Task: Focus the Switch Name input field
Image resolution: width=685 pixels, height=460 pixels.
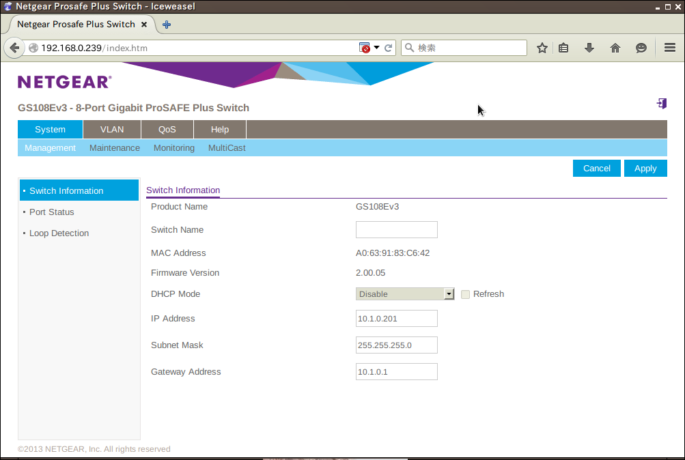Action: 397,229
